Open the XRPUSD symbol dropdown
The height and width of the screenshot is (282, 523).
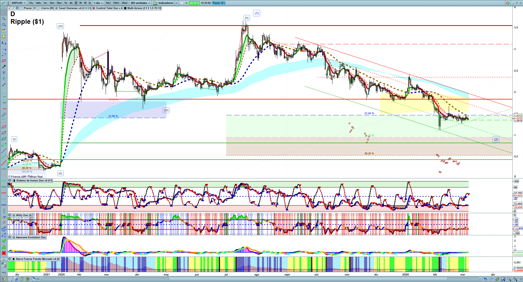18,3
